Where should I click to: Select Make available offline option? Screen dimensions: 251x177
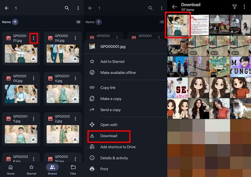point(118,72)
